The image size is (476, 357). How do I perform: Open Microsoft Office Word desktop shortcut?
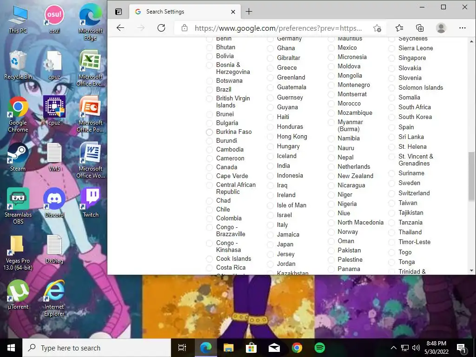91,160
